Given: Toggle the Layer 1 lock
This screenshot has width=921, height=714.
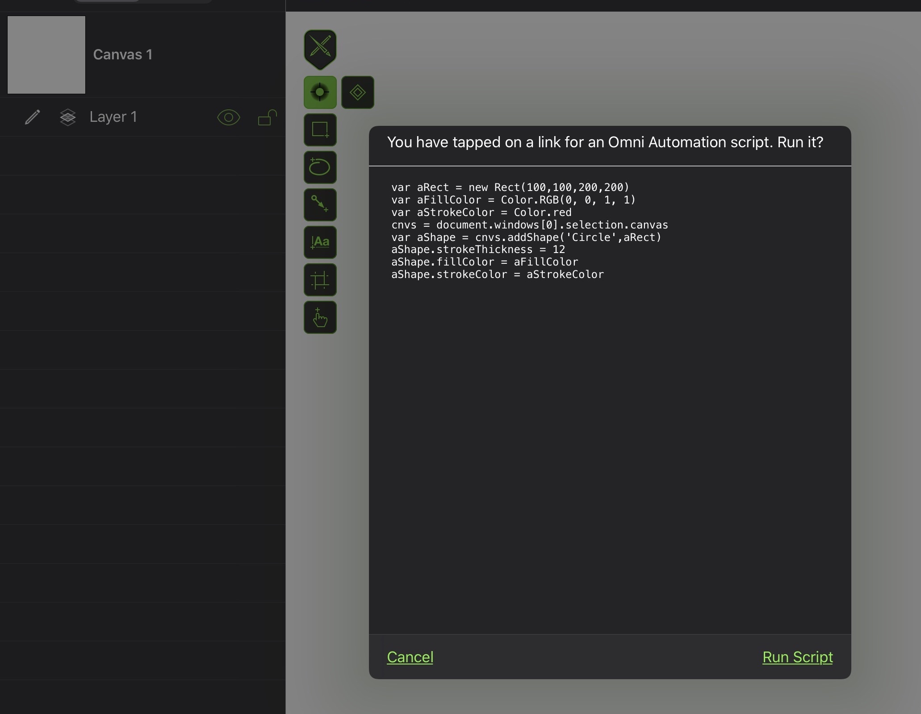Looking at the screenshot, I should click(x=267, y=117).
